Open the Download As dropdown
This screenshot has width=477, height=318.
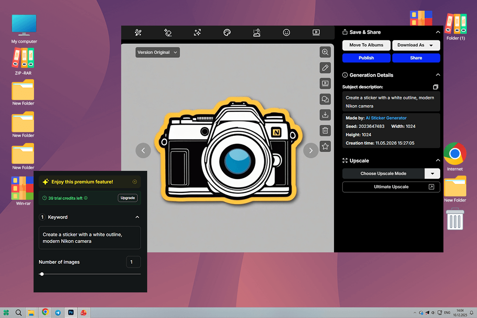(x=416, y=45)
